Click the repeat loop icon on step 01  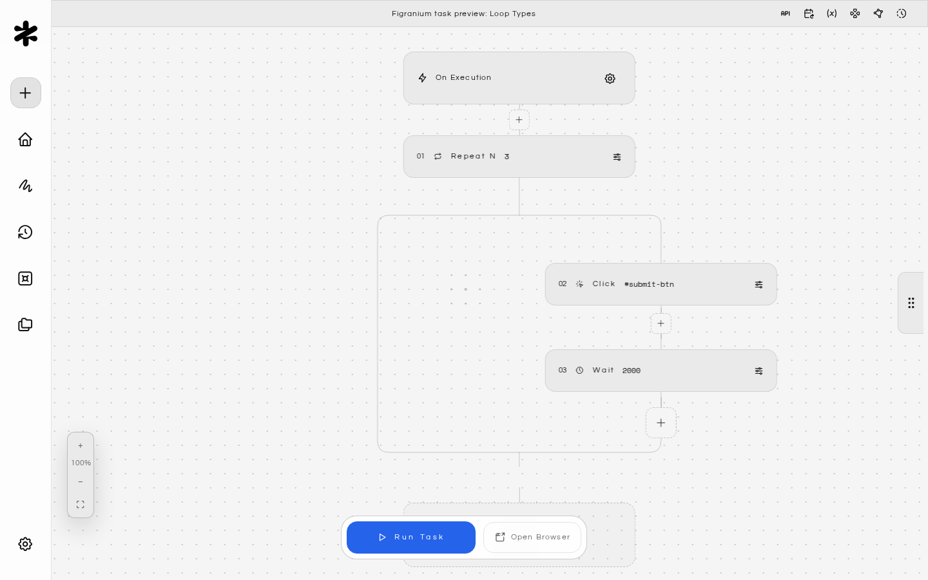[438, 157]
